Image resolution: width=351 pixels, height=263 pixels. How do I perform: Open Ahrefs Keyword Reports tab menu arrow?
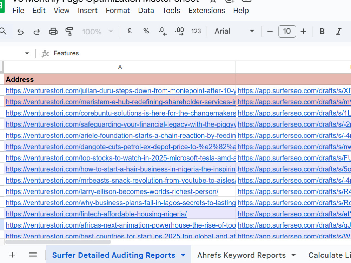pos(293,255)
